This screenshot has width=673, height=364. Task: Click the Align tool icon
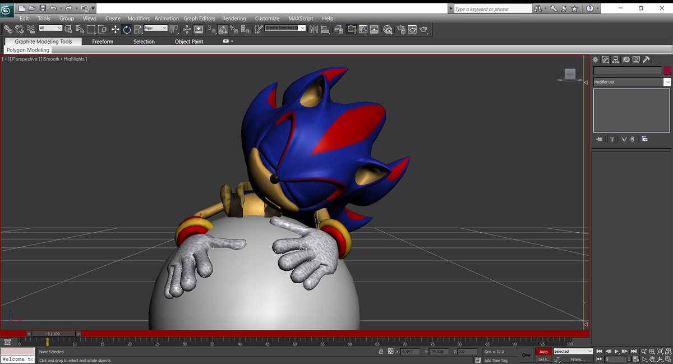pos(325,29)
